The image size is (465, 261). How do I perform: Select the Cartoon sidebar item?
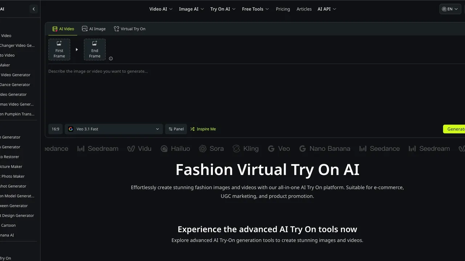(8, 225)
